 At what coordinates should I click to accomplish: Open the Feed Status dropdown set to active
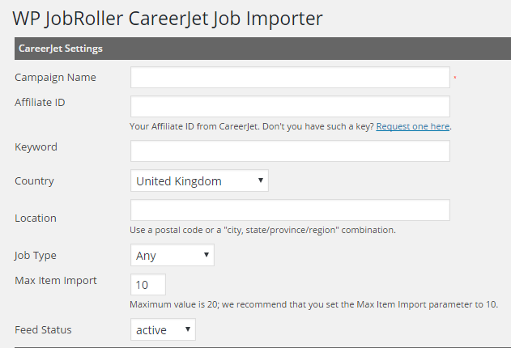(163, 330)
